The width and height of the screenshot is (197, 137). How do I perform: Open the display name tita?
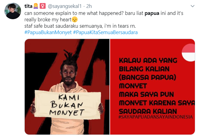tap(29, 6)
